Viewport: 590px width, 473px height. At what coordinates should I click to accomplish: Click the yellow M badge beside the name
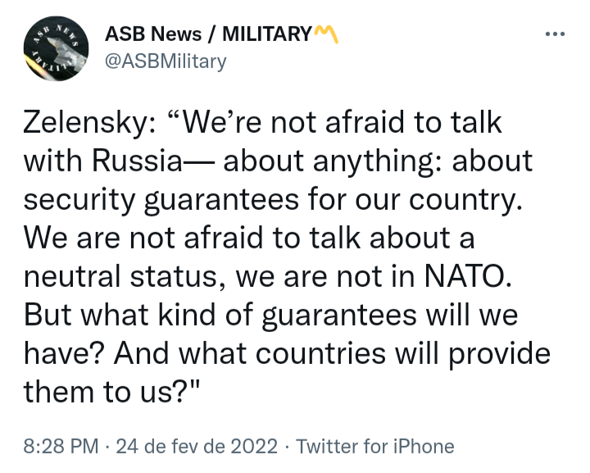[326, 34]
